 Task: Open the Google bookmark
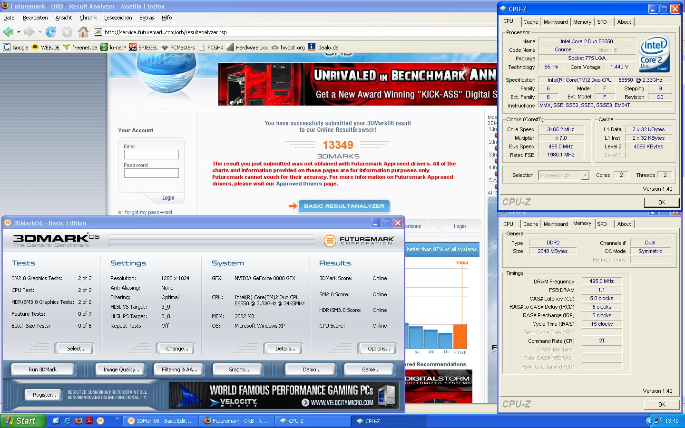[x=16, y=47]
